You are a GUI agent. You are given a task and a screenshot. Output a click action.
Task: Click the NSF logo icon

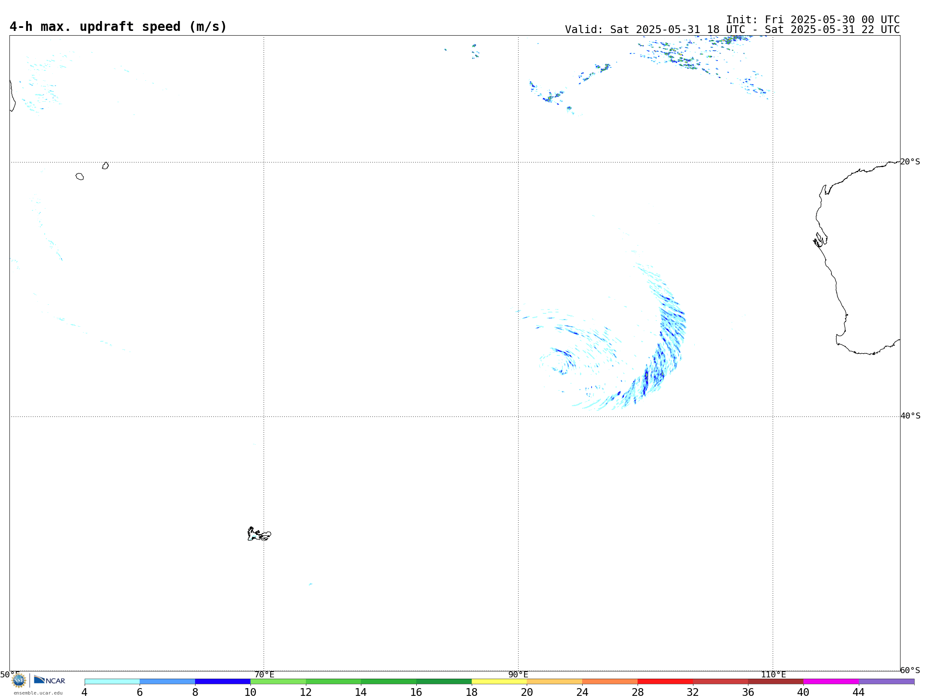click(19, 680)
